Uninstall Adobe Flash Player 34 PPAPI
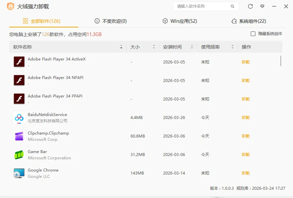The width and height of the screenshot is (293, 198). click(246, 99)
